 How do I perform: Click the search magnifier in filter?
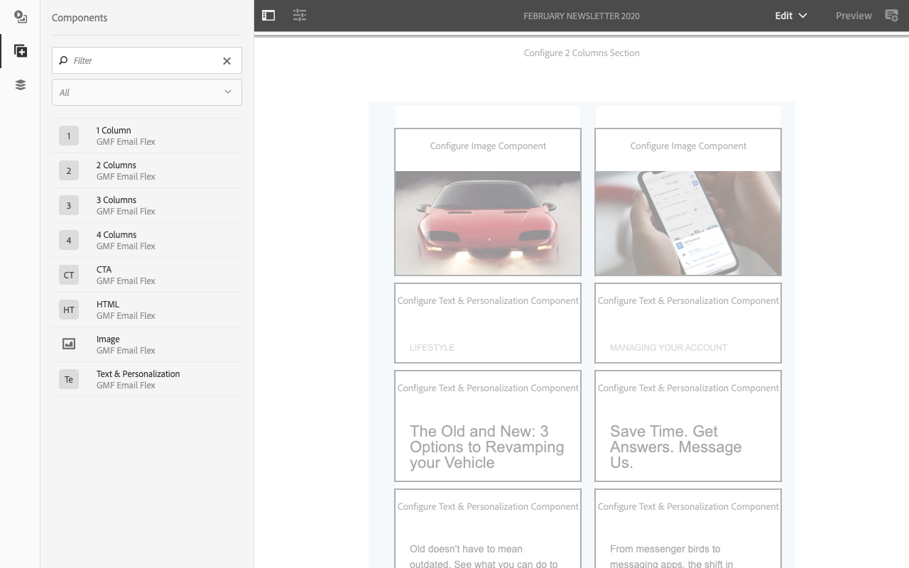point(64,60)
